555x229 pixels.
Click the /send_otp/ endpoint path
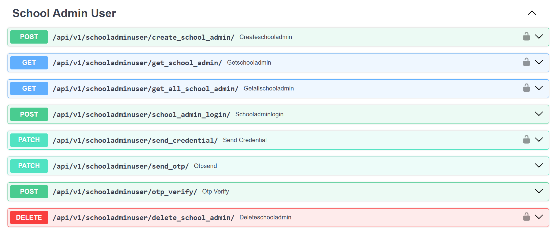121,166
